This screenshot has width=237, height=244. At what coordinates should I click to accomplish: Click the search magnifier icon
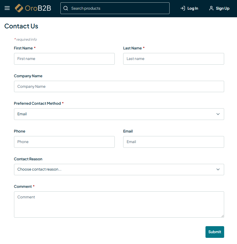66,8
